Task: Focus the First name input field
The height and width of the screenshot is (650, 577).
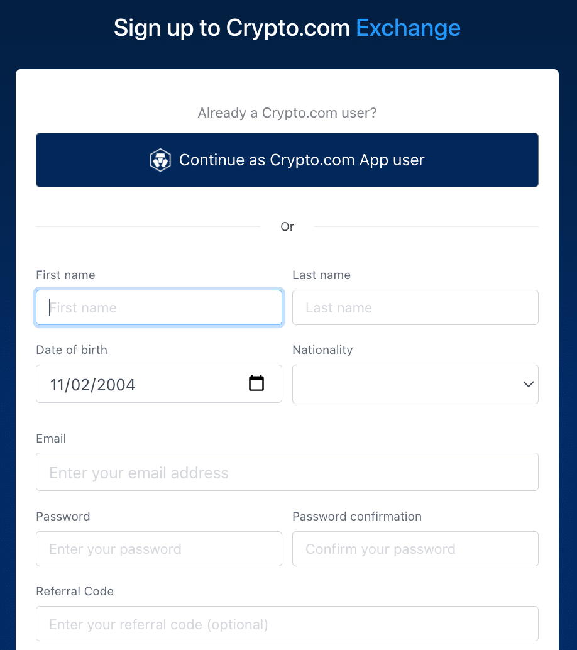Action: point(159,307)
